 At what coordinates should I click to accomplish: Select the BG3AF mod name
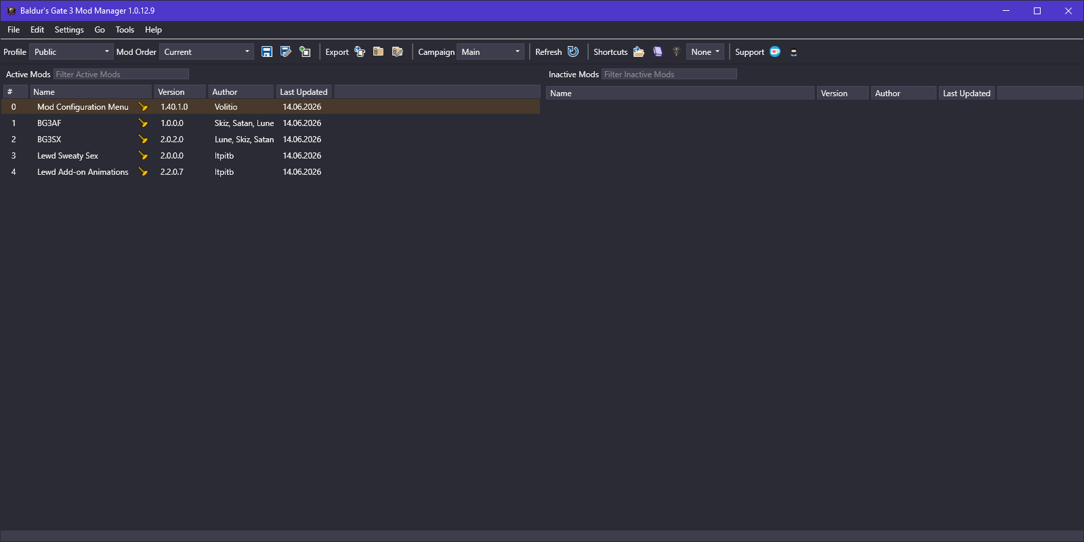[49, 123]
